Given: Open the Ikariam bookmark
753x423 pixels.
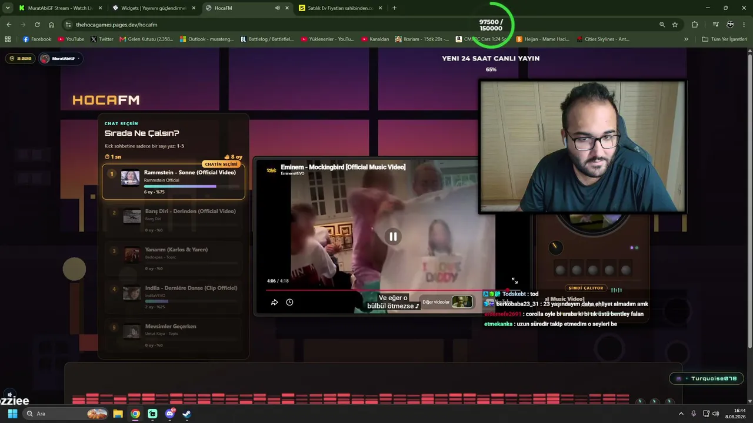Looking at the screenshot, I should tap(422, 39).
